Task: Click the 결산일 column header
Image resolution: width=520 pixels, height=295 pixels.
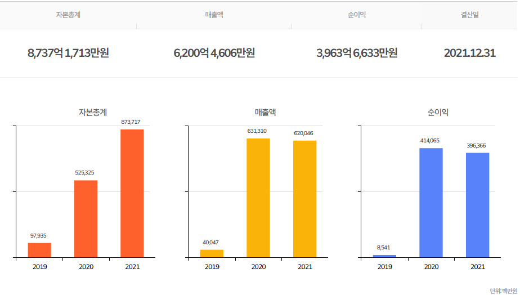Action: pyautogui.click(x=469, y=15)
